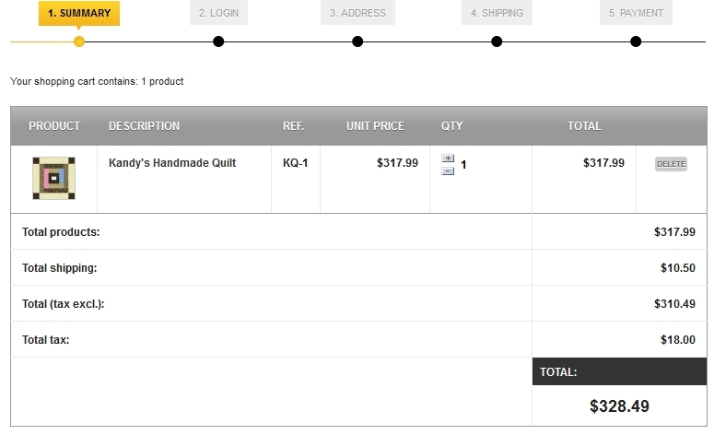Go to the 2. Login step

tap(218, 13)
